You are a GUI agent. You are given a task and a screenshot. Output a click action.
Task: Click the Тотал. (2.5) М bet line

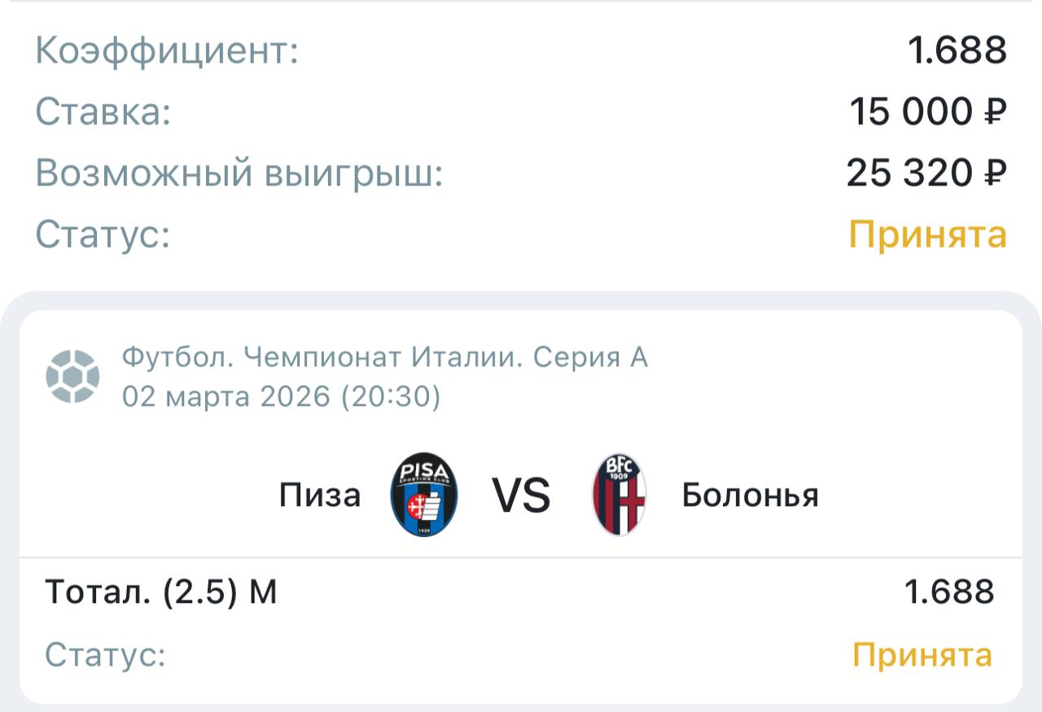pos(161,592)
